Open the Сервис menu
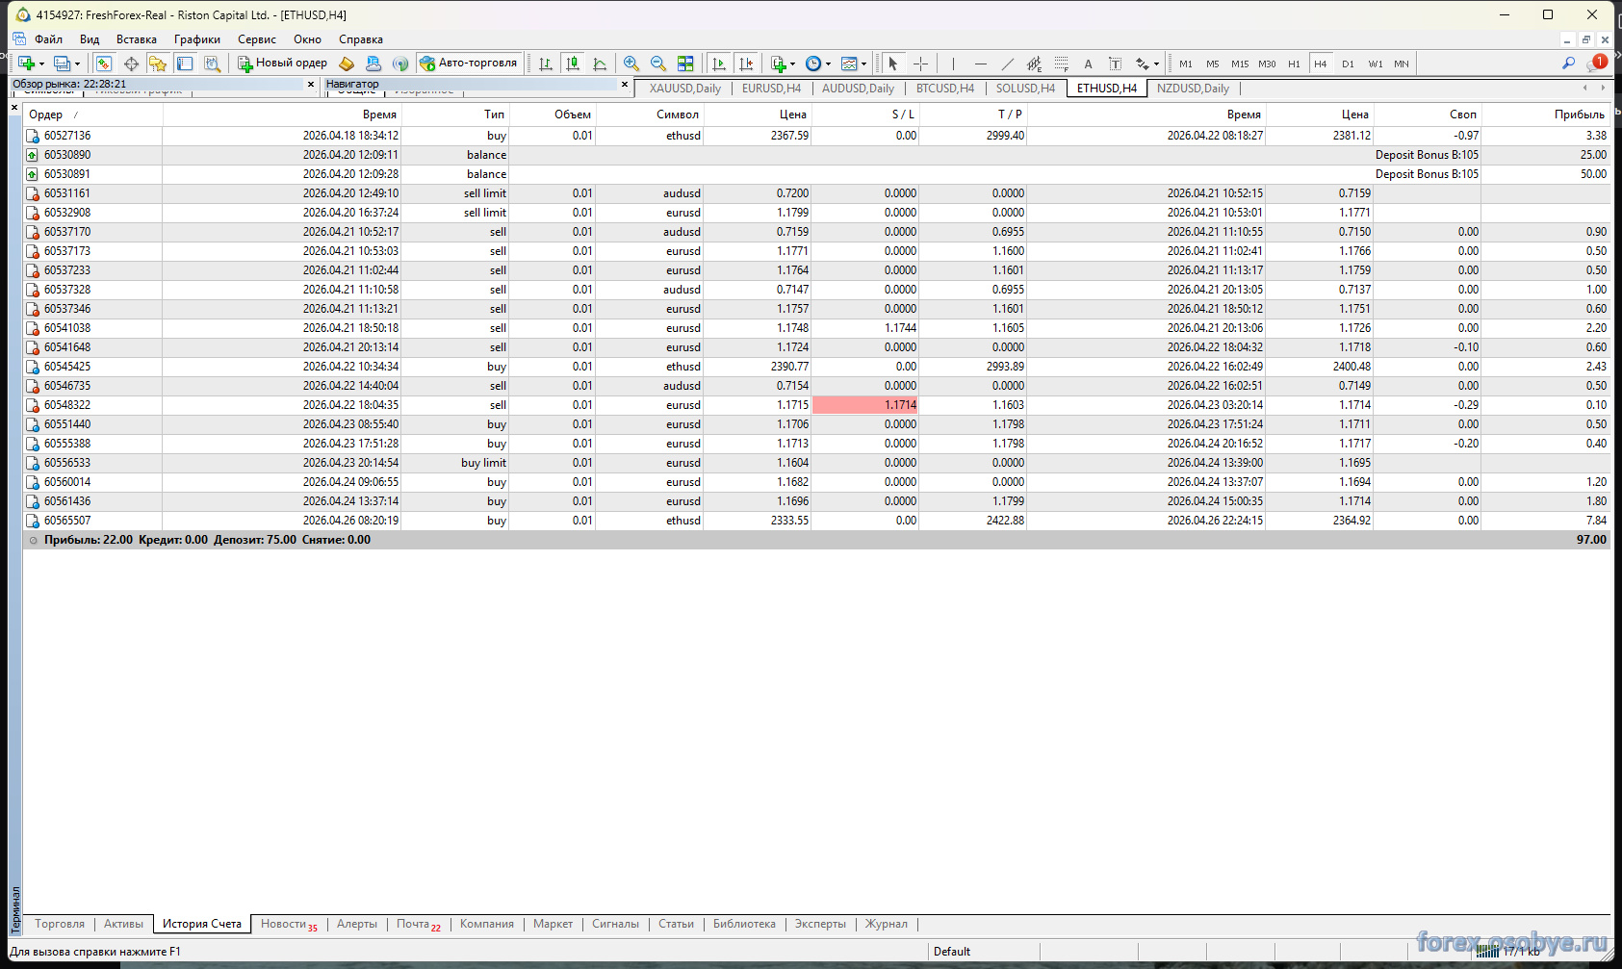The height and width of the screenshot is (969, 1622). (x=256, y=39)
